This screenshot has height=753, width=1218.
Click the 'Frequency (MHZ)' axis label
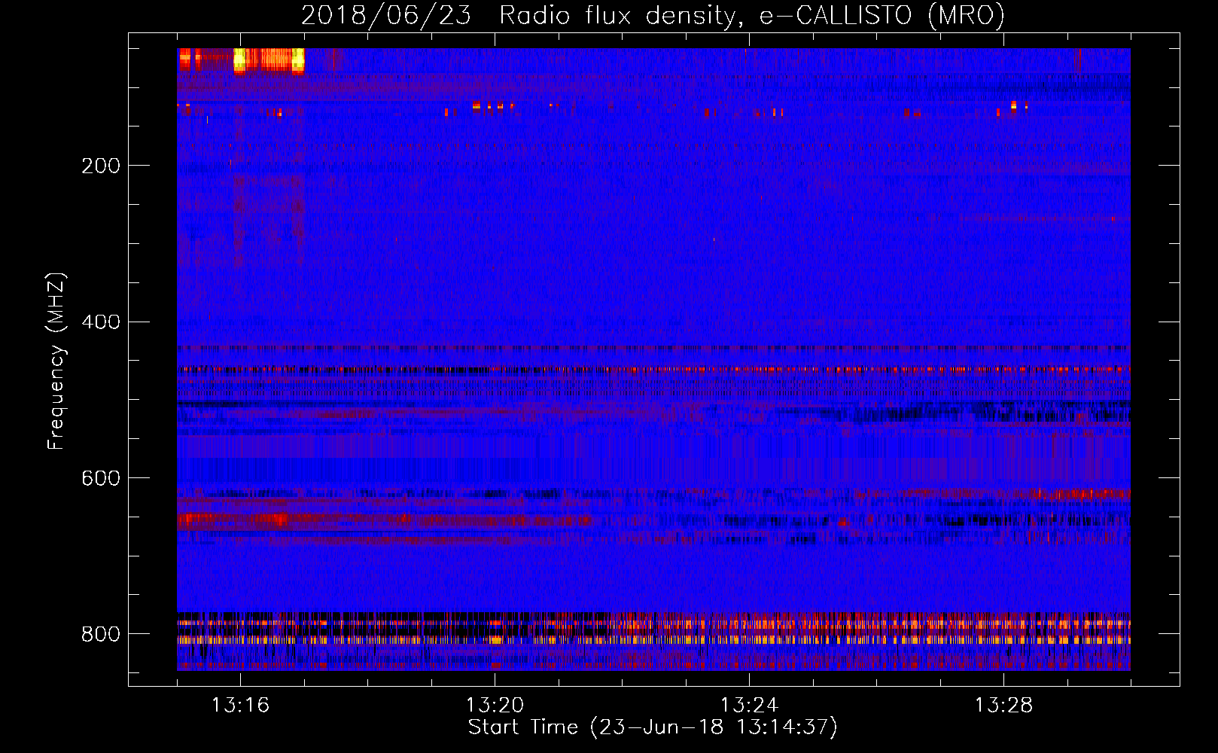tap(56, 361)
